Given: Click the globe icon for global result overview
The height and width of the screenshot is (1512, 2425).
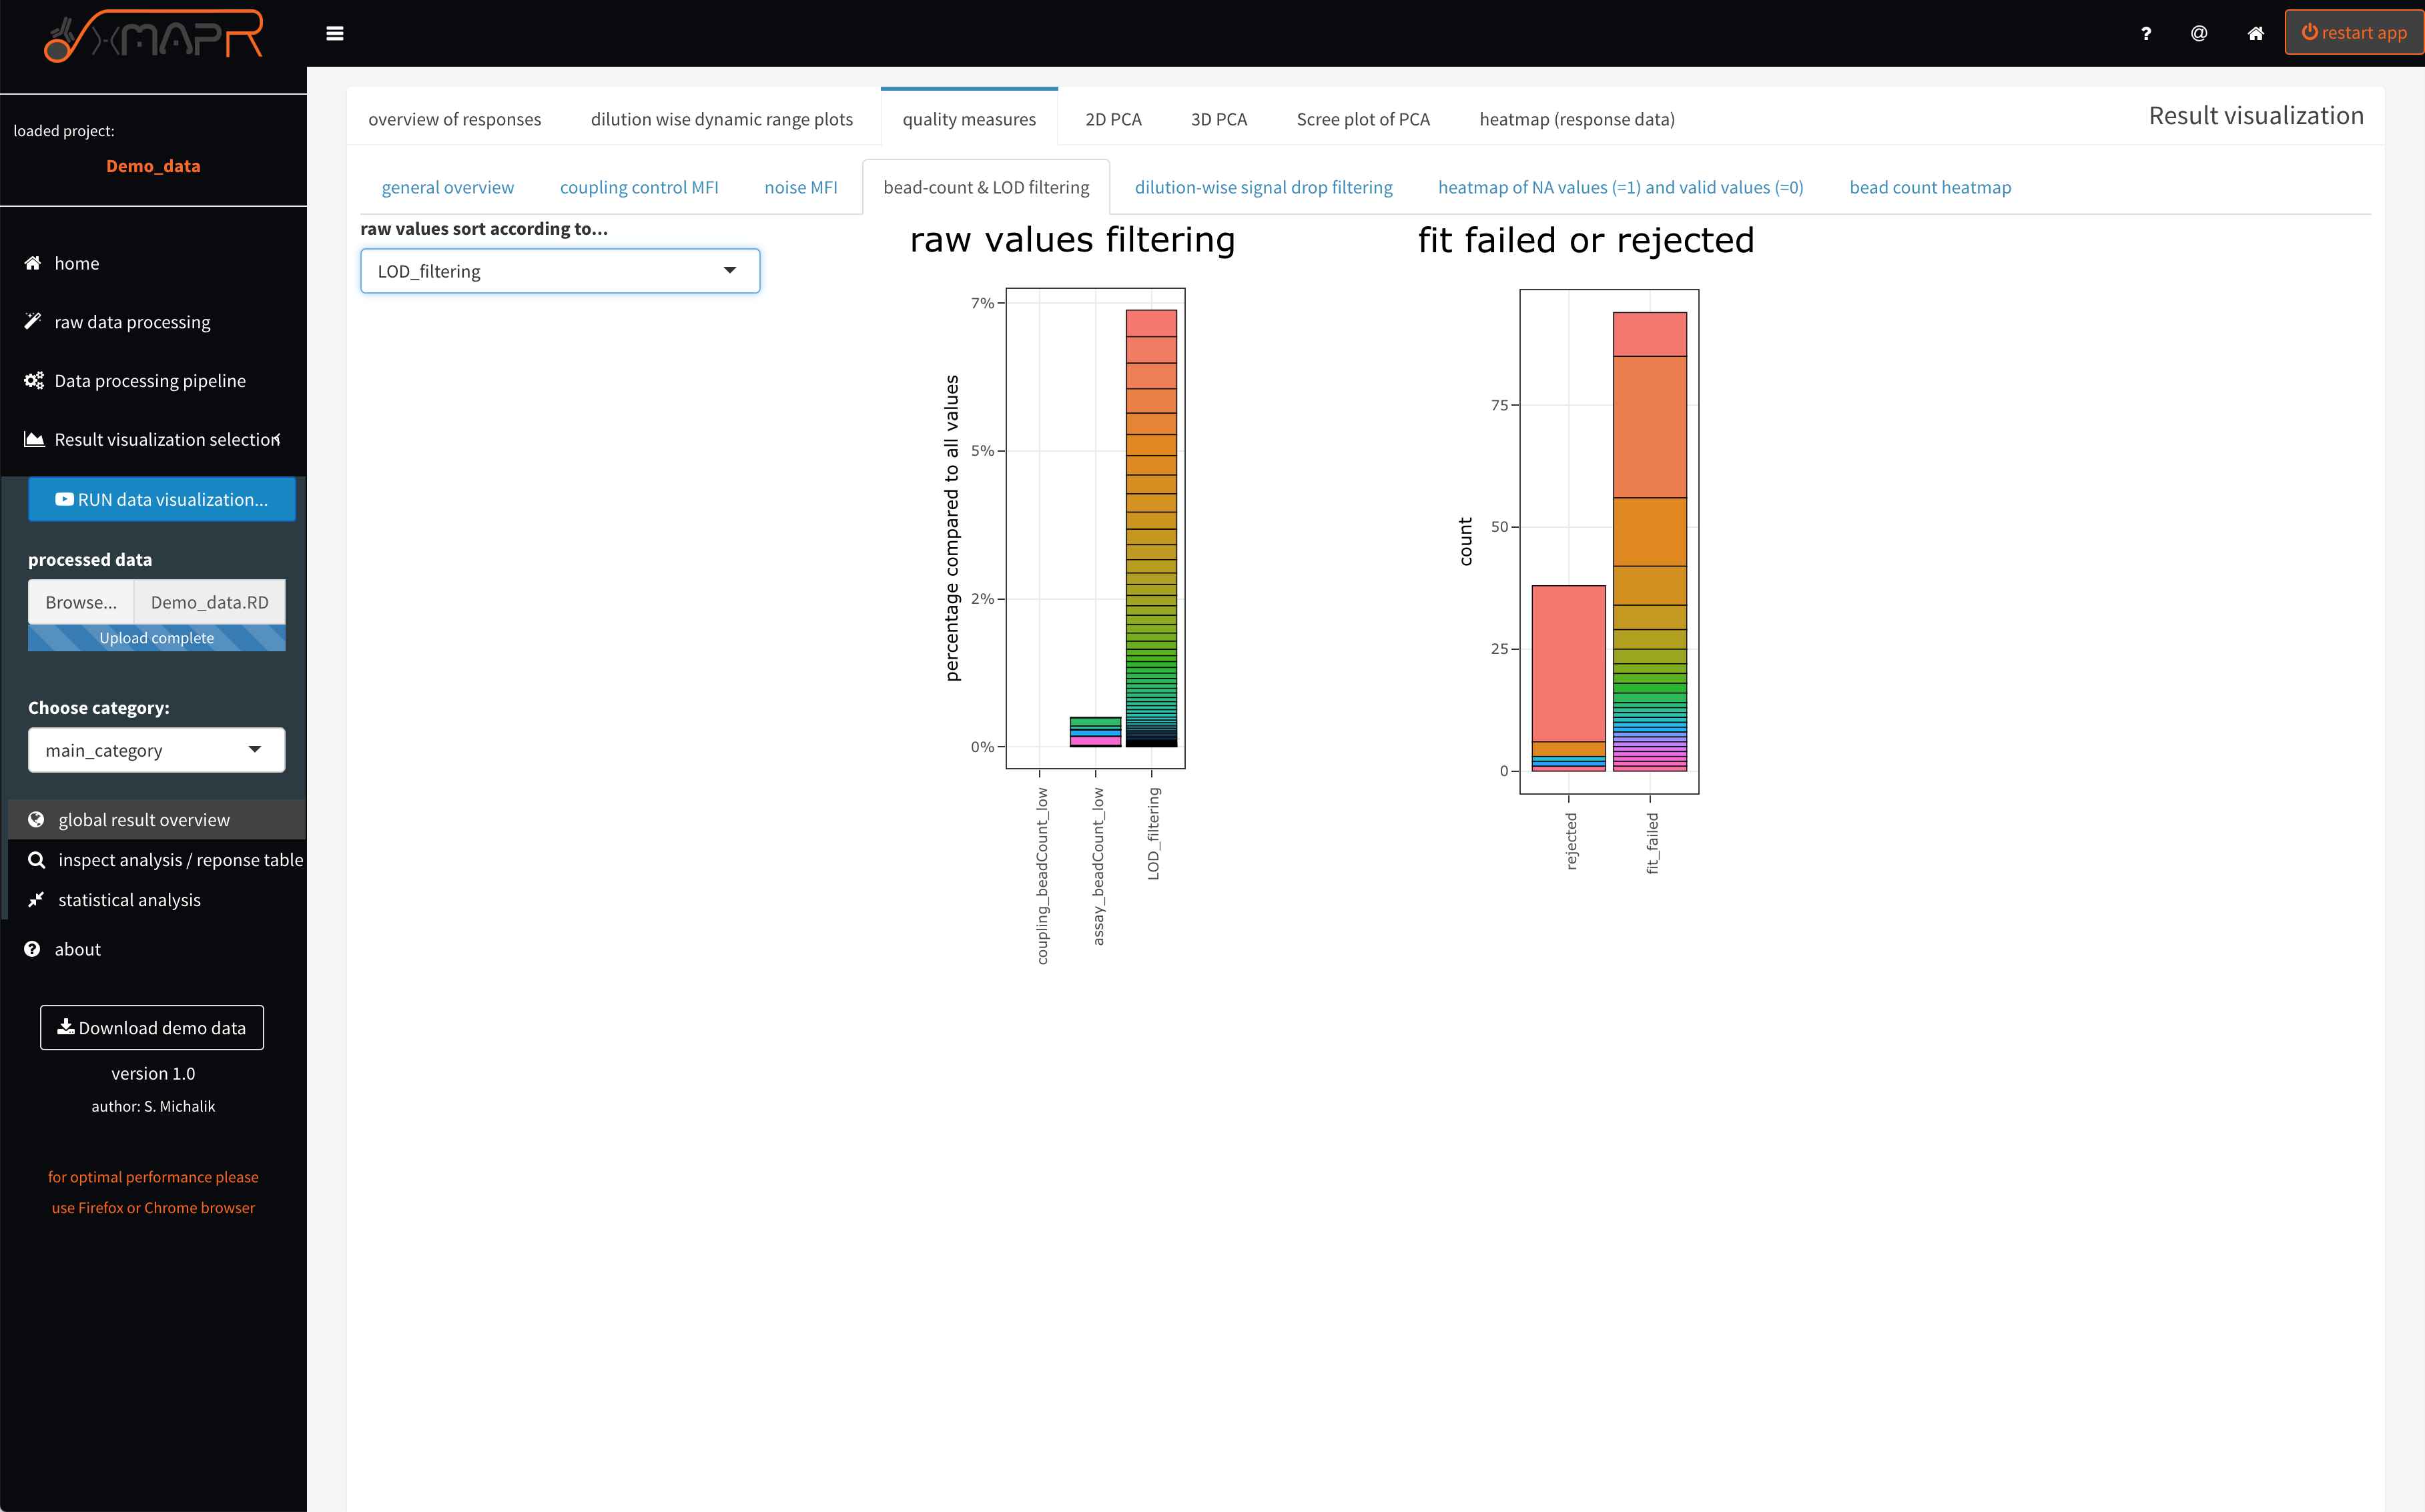Looking at the screenshot, I should click(x=37, y=819).
